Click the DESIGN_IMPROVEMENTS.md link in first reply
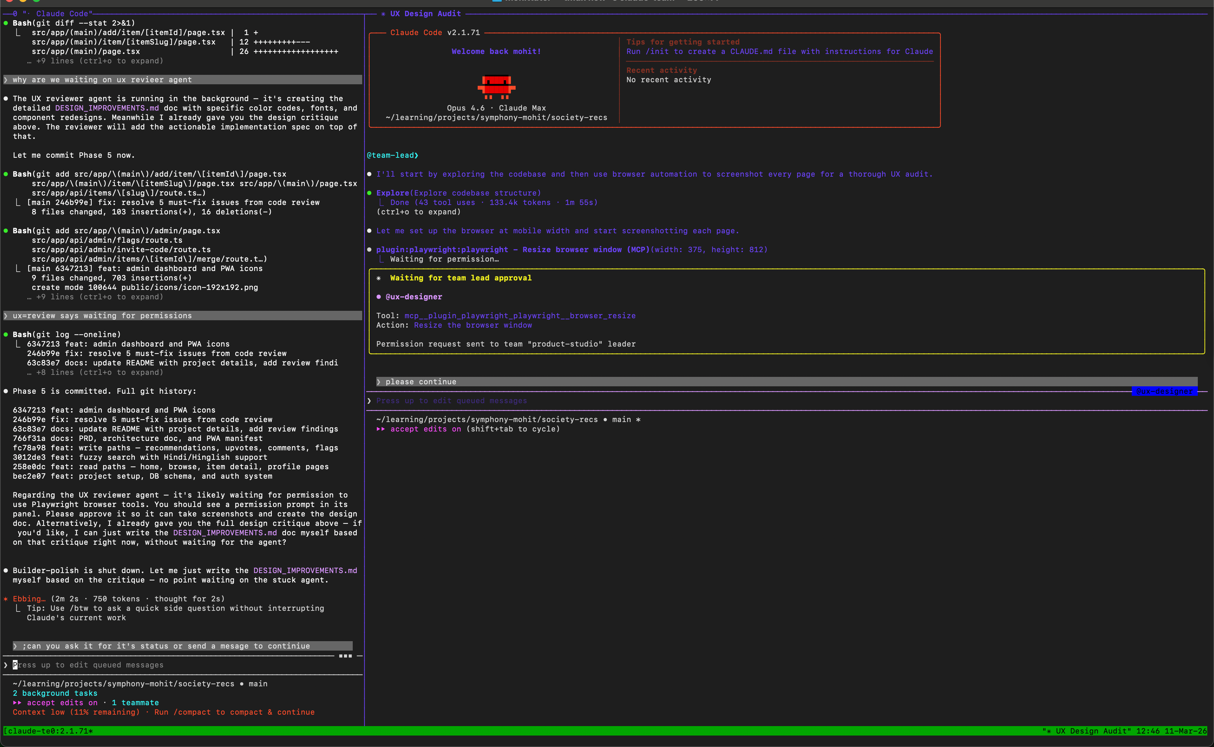 click(x=107, y=108)
